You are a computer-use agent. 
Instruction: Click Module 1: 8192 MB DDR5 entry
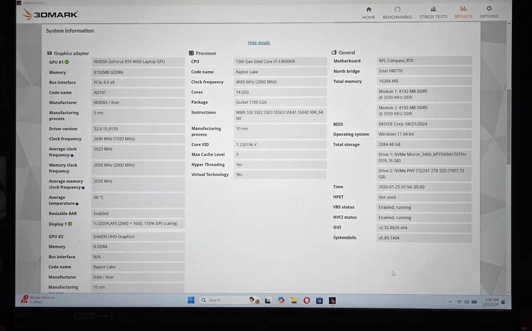point(424,94)
